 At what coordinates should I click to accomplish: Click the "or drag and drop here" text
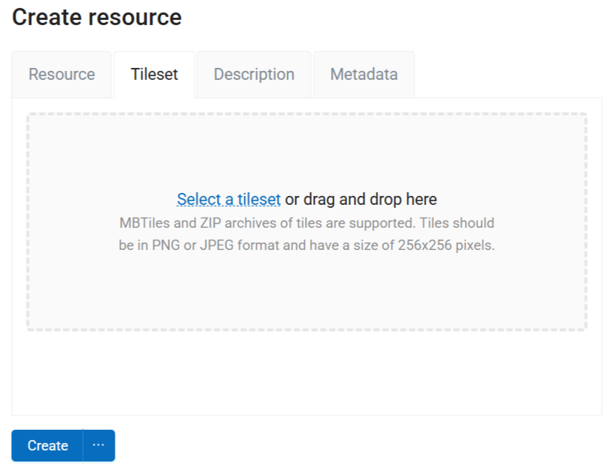pyautogui.click(x=361, y=199)
